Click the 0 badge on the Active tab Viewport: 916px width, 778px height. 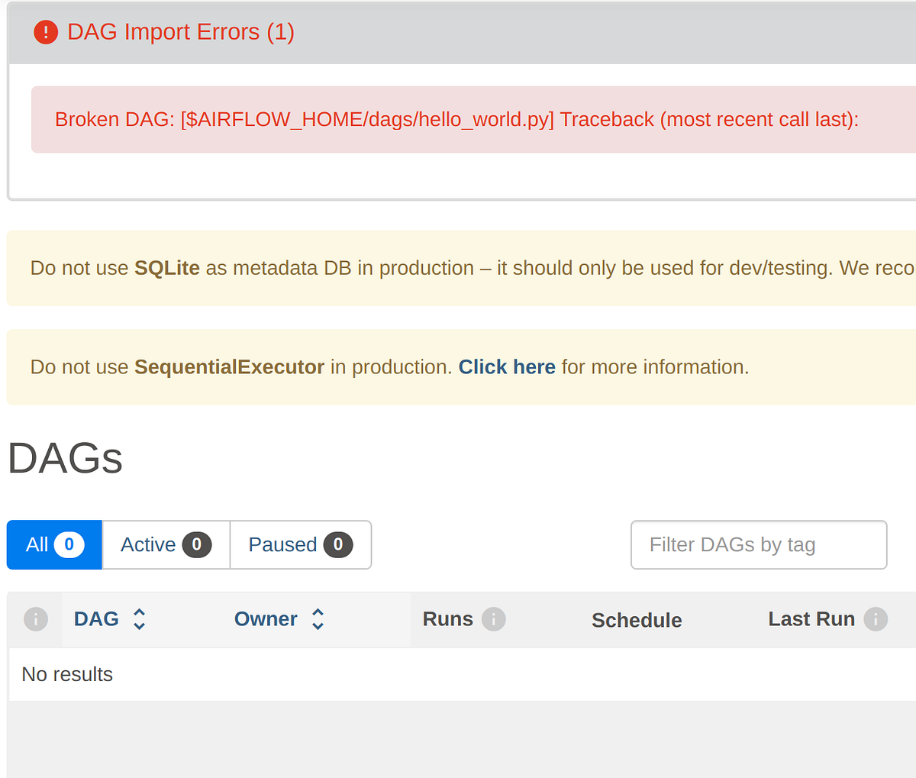tap(196, 544)
